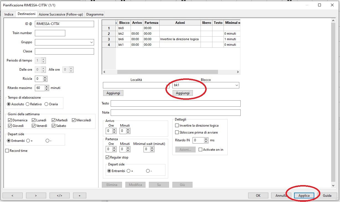Enable 'Invertire la direzione logica' checkbox

point(177,126)
